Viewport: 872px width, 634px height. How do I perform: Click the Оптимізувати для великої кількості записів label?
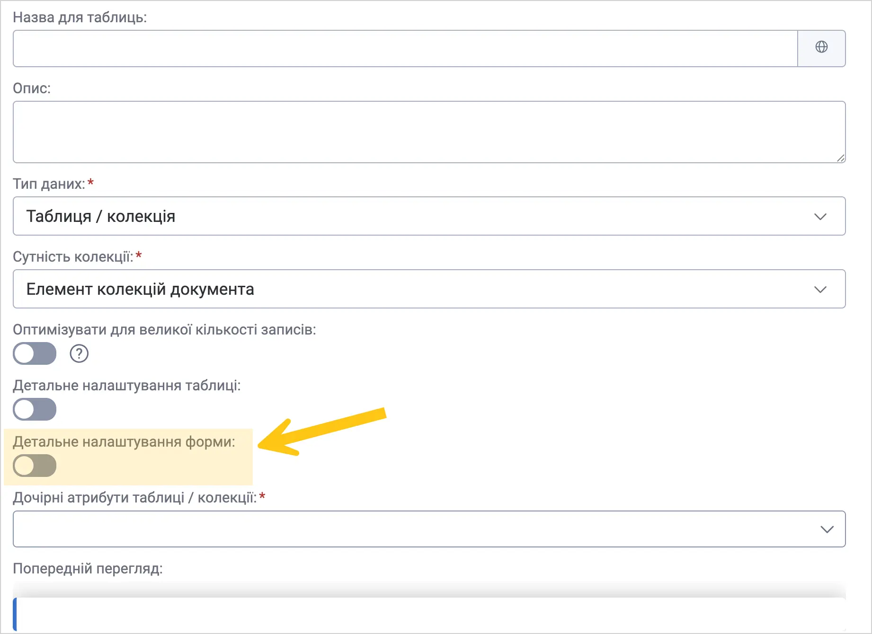click(x=164, y=329)
